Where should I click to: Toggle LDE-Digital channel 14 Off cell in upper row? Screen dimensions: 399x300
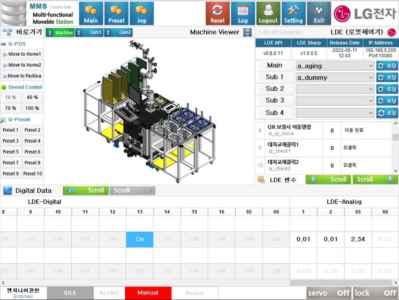[x=167, y=239]
